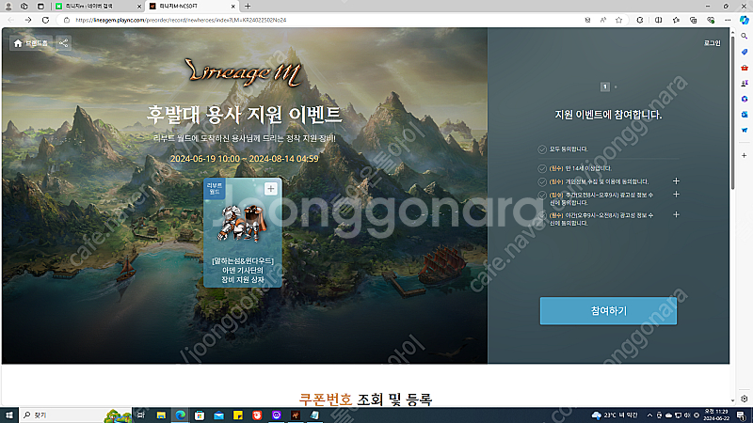Click the page vertical scrollbar
This screenshot has width=753, height=423.
pos(732,115)
